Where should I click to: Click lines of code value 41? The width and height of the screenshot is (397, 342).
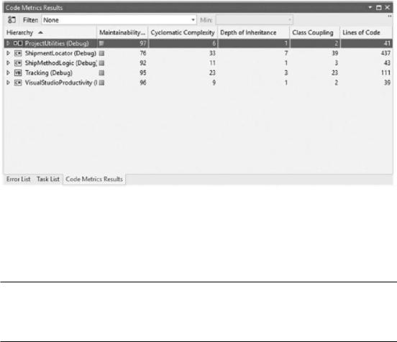click(387, 43)
